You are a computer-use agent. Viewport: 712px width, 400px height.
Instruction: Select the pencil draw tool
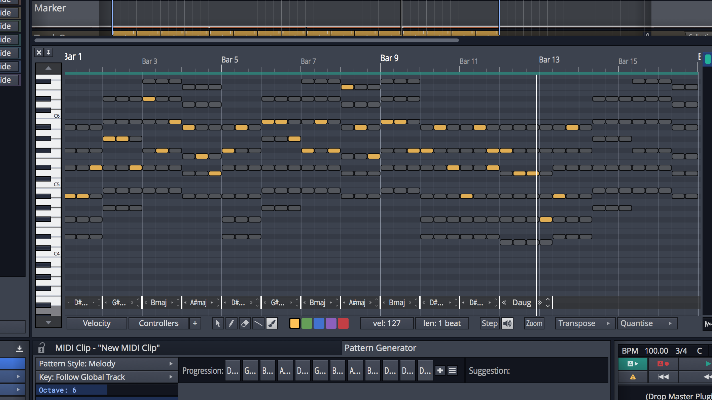coord(231,323)
